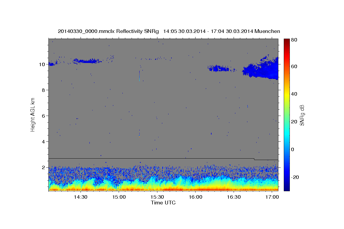Click the height tick label 6

point(43,116)
